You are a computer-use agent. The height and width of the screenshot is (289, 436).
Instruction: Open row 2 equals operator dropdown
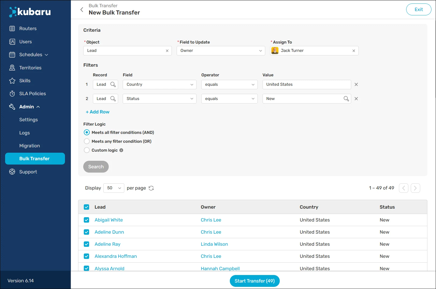coord(229,99)
